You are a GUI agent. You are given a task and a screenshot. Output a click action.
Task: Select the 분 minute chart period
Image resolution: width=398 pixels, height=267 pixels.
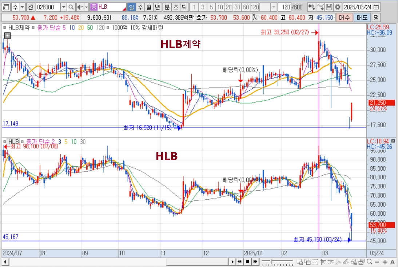pos(167,7)
